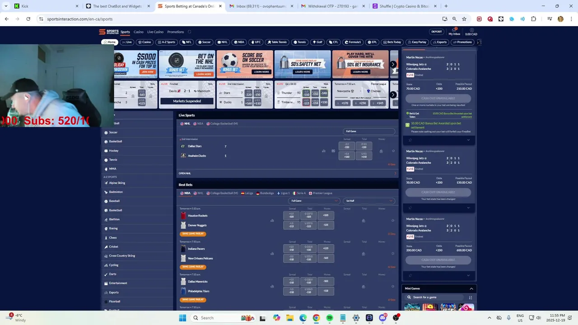Open stats icon for Pacers vs Pelicans
The width and height of the screenshot is (578, 325).
click(272, 254)
